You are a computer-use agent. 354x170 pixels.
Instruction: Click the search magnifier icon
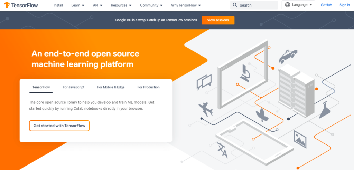pyautogui.click(x=235, y=5)
